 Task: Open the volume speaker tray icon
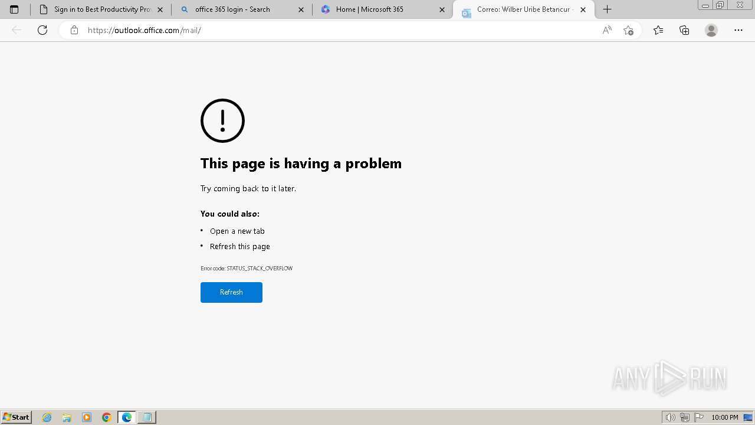tap(671, 417)
